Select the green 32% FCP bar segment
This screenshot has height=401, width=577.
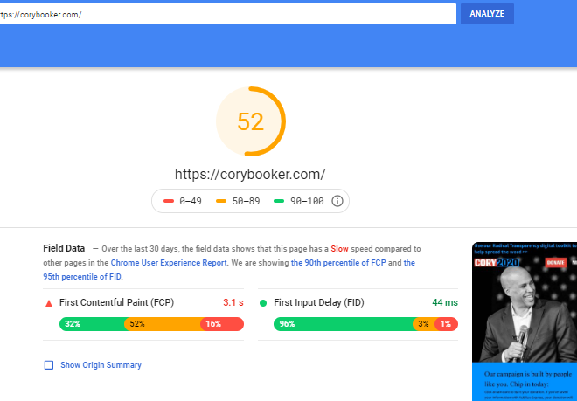[93, 324]
